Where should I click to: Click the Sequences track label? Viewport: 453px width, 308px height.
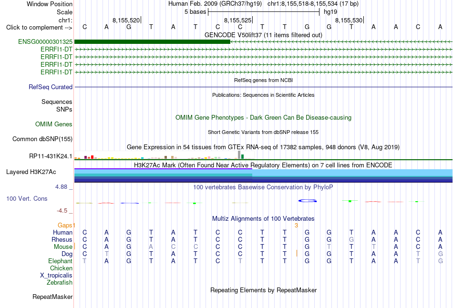(x=57, y=102)
